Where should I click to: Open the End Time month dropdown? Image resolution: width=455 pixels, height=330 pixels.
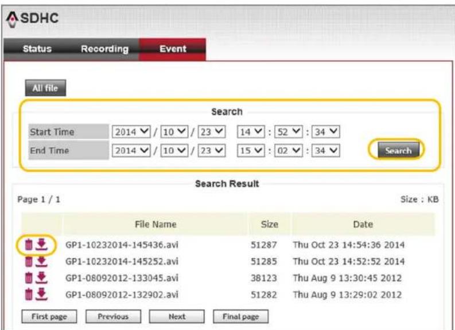tap(174, 151)
